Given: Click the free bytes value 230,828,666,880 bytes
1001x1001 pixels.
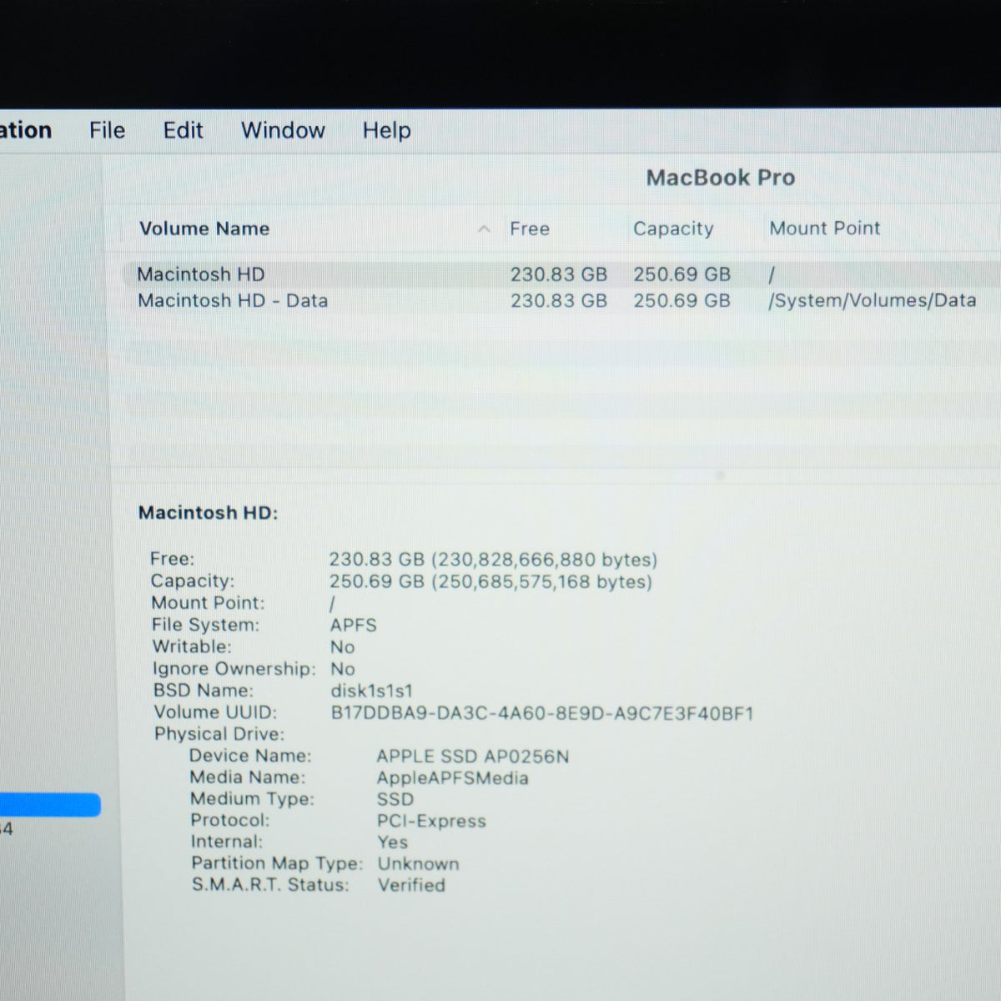Looking at the screenshot, I should (544, 560).
